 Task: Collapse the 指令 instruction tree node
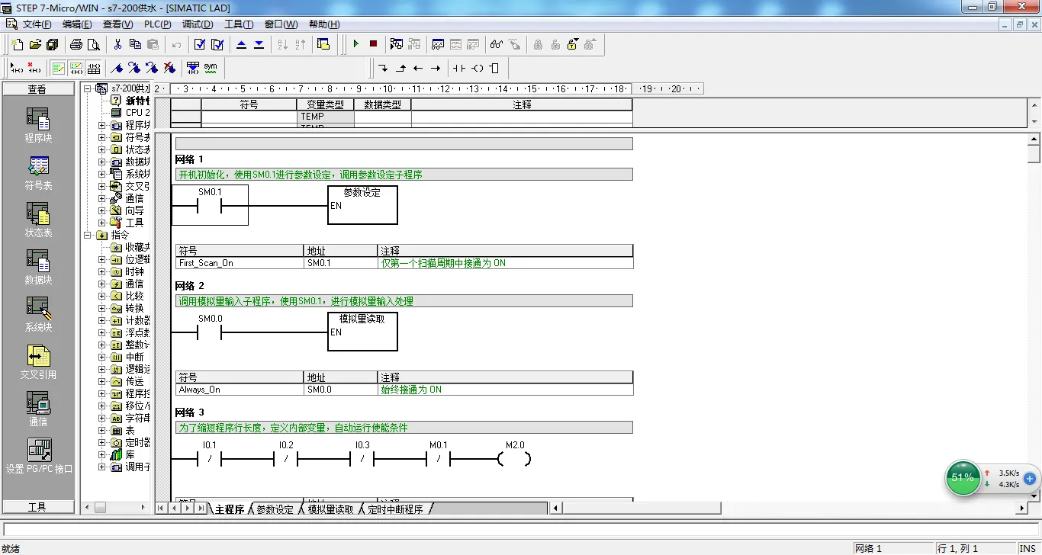(88, 235)
